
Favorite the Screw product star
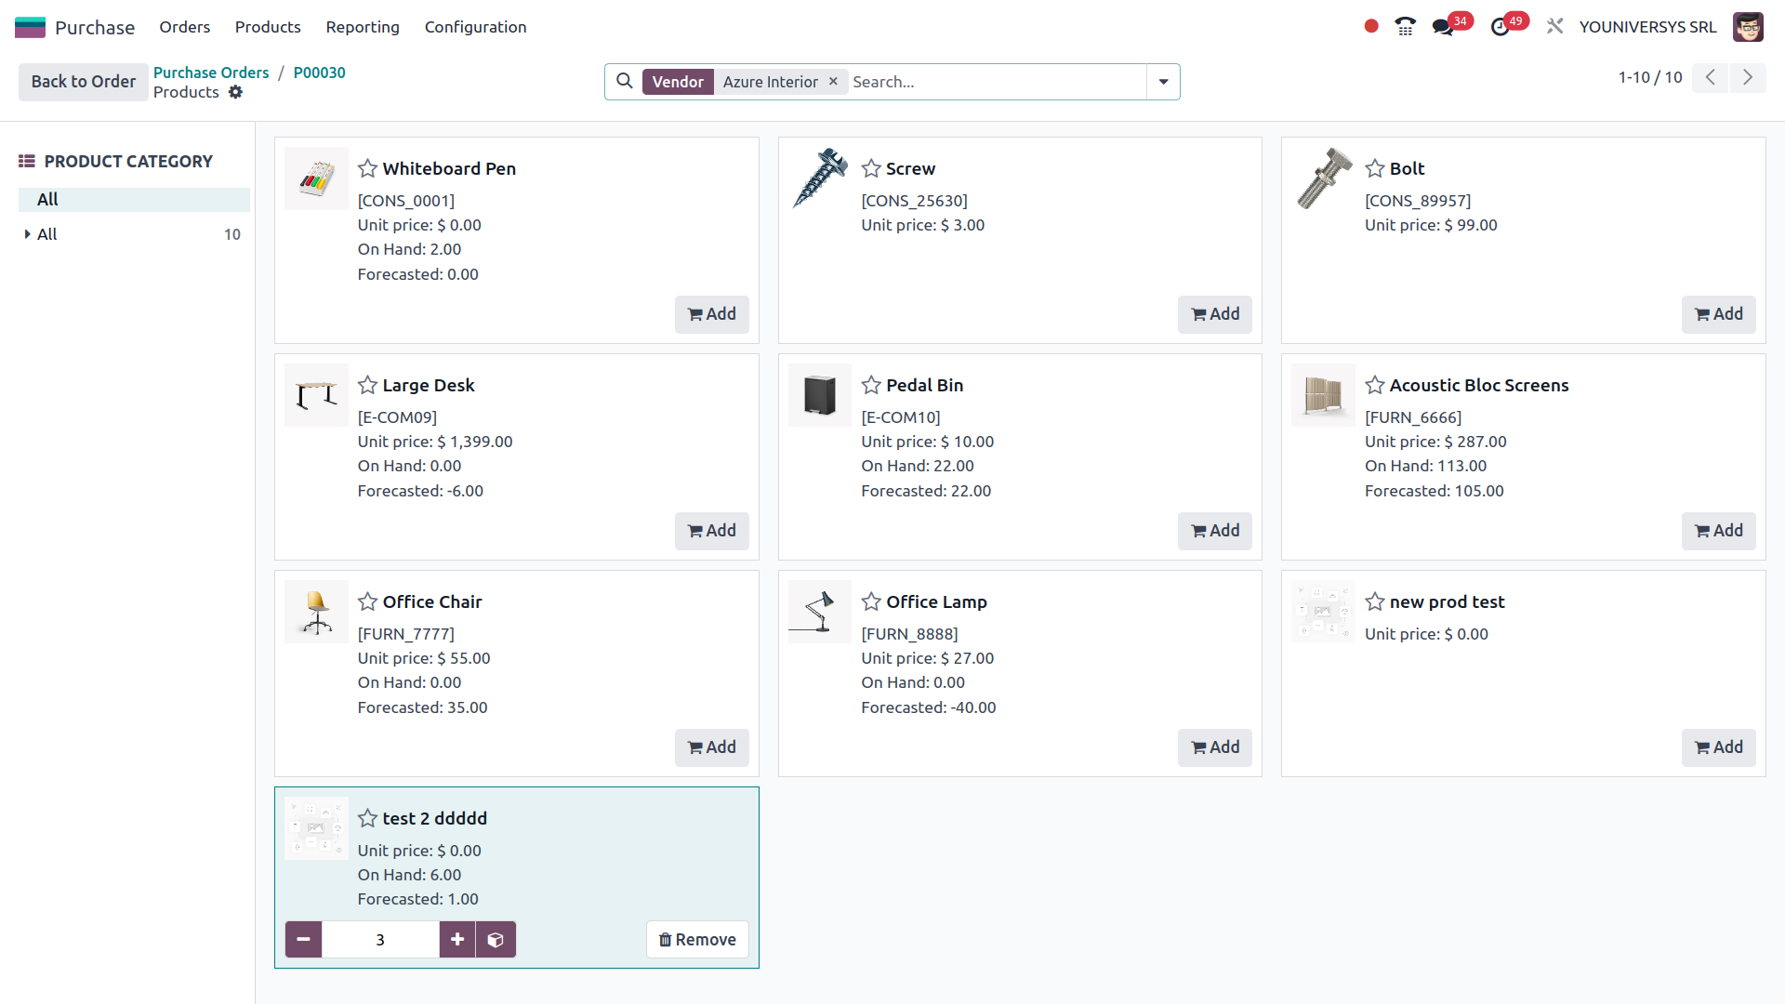pos(870,168)
